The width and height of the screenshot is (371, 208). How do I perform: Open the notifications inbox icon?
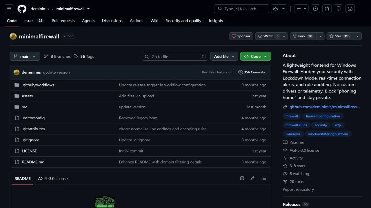[x=350, y=9]
